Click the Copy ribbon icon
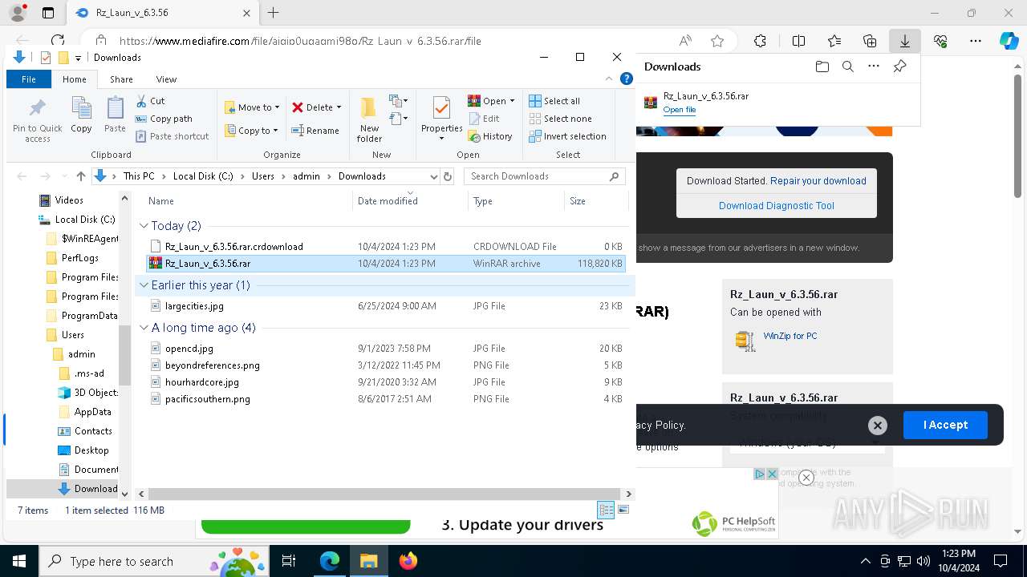Screen dimensions: 1027x577 [81, 115]
